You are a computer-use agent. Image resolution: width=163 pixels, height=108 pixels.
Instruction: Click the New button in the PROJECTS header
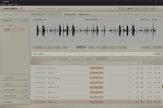point(26,84)
